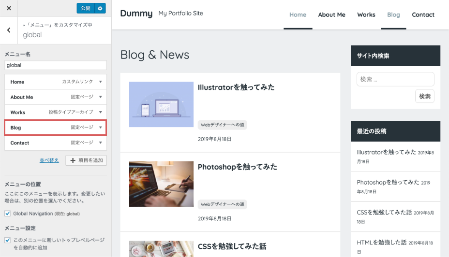Image resolution: width=449 pixels, height=257 pixels.
Task: Click the 公開 publish button
Action: coord(85,8)
